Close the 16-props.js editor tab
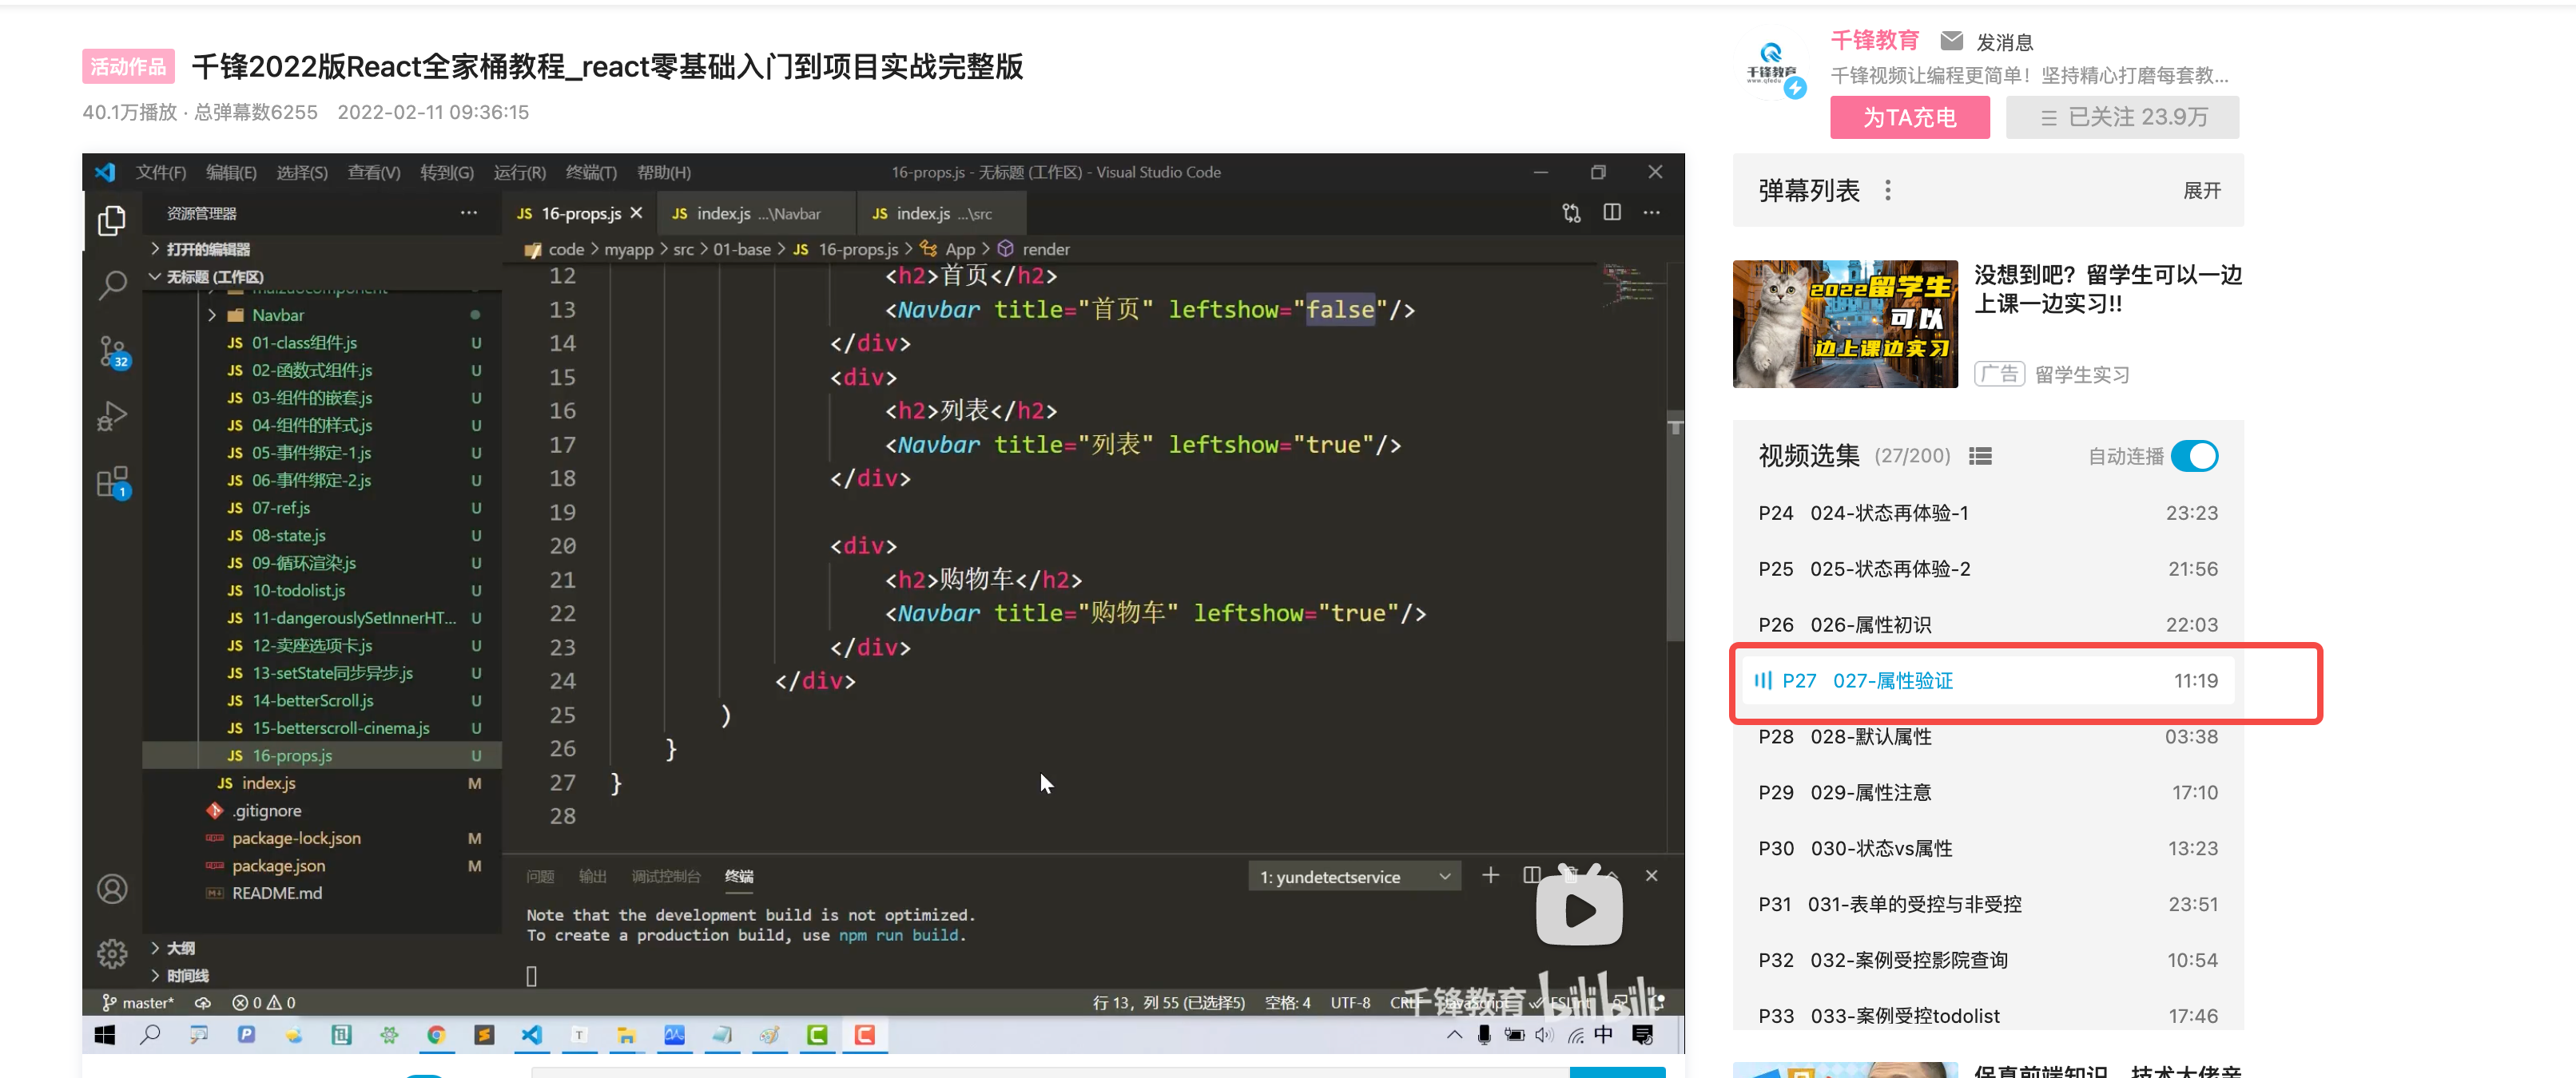The height and width of the screenshot is (1078, 2576). 636,212
